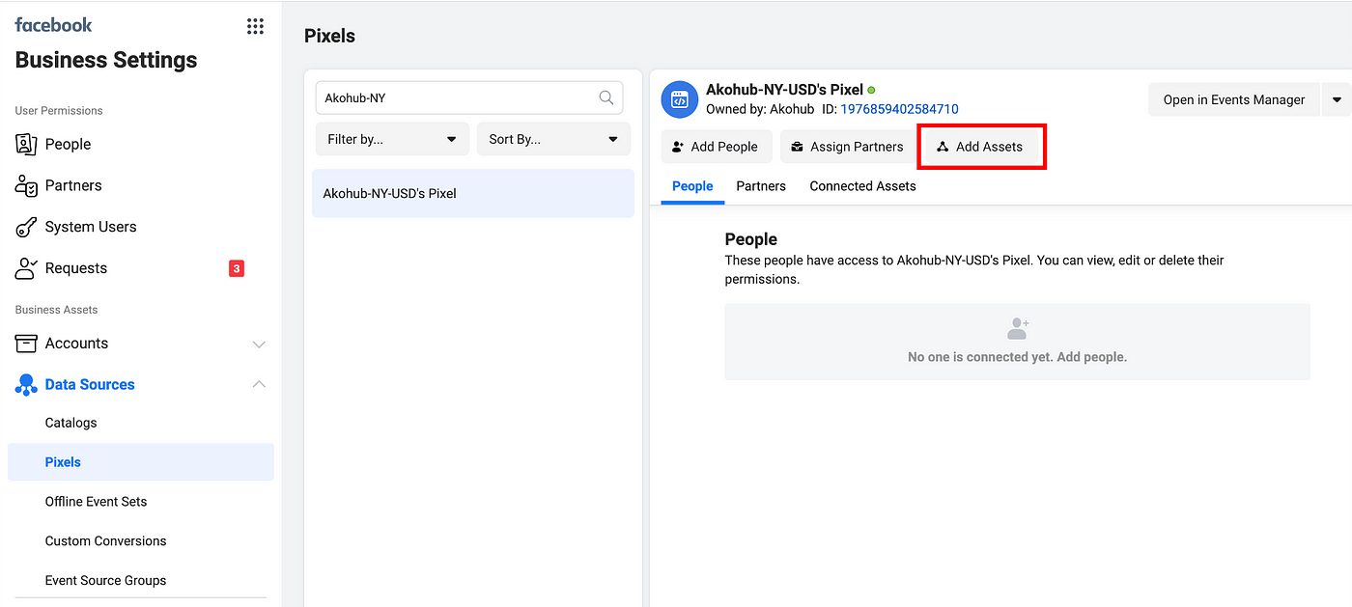The width and height of the screenshot is (1352, 607).
Task: Click the Accounts label in sidebar
Action: tap(76, 344)
